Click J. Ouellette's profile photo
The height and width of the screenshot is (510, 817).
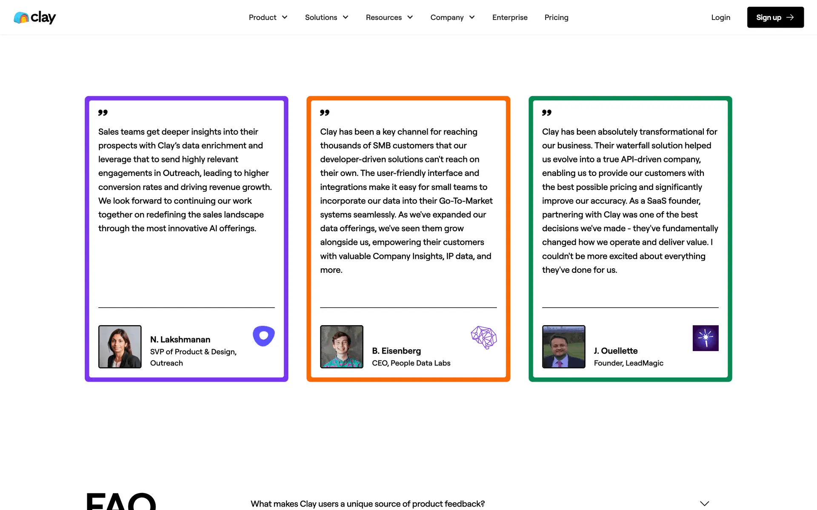click(x=563, y=347)
